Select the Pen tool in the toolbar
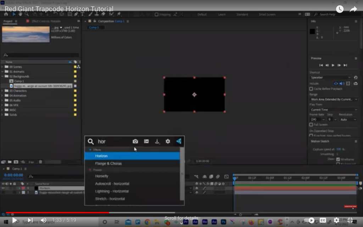 click(x=76, y=15)
